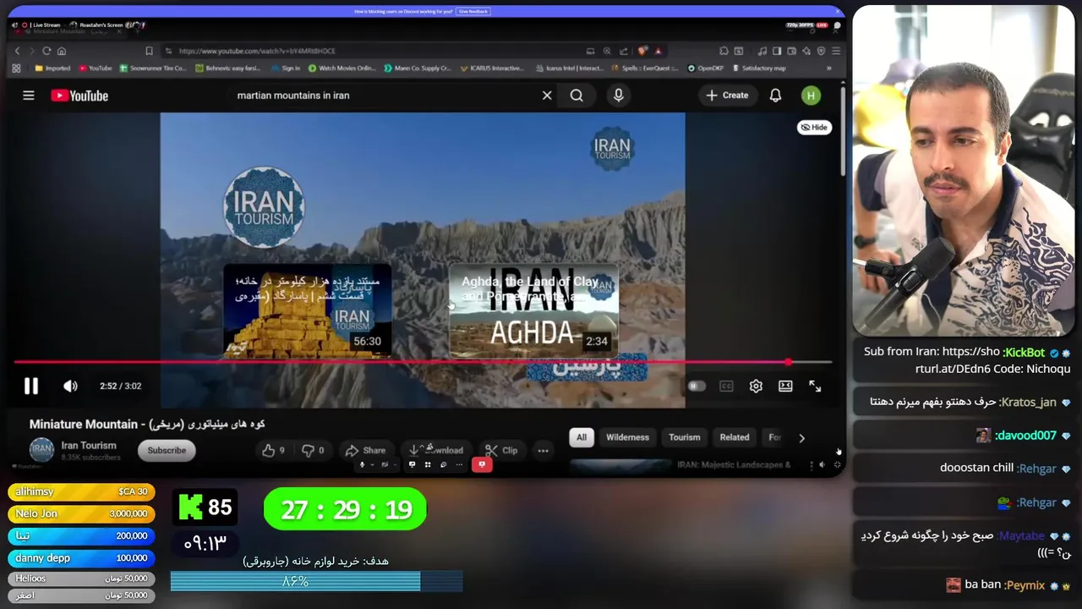Open the Create button
This screenshot has height=609, width=1082.
727,96
